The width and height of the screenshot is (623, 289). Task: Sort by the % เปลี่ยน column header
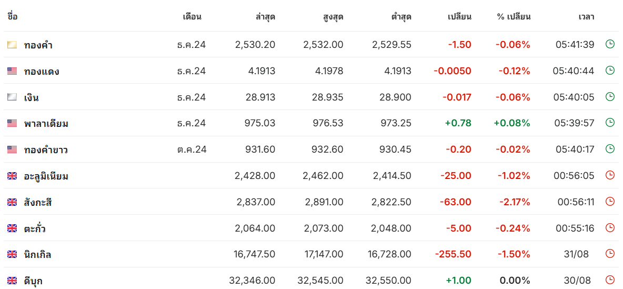pyautogui.click(x=514, y=17)
